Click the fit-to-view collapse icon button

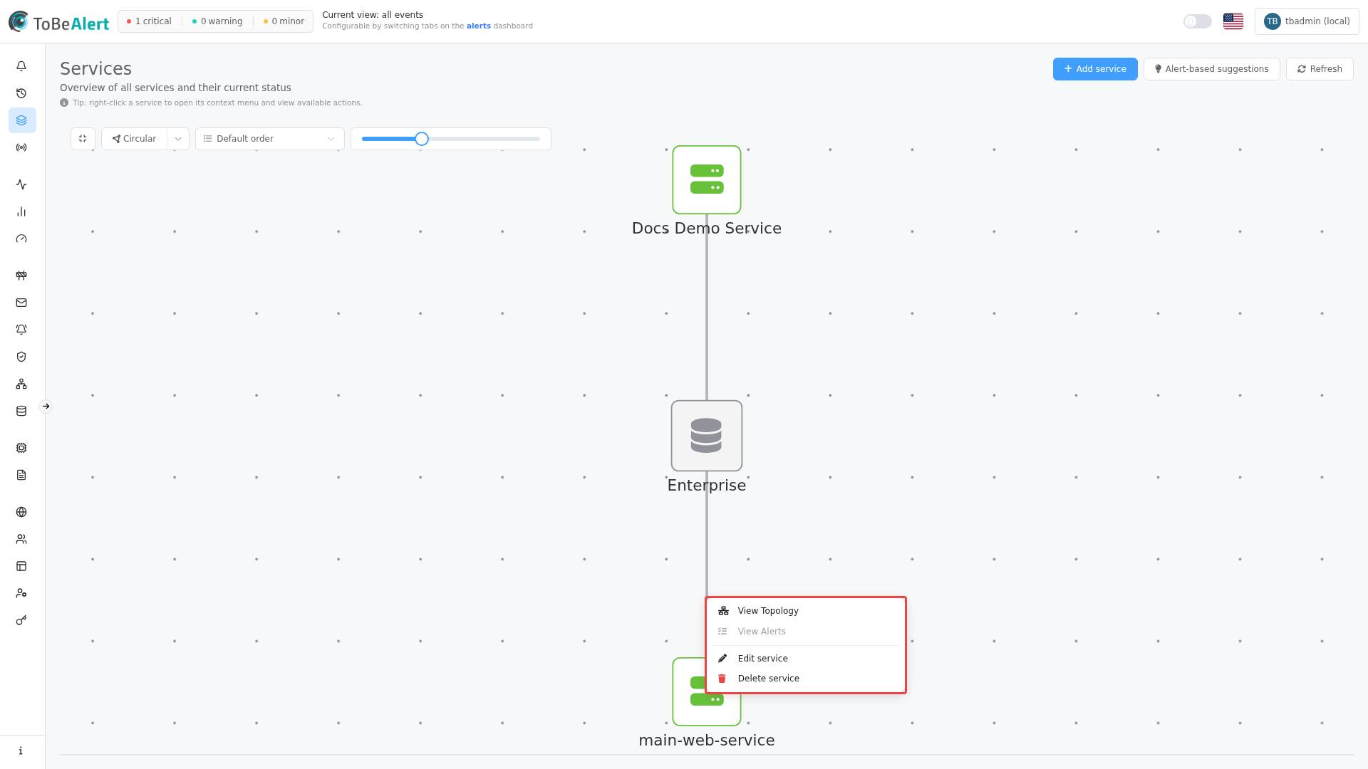click(83, 139)
